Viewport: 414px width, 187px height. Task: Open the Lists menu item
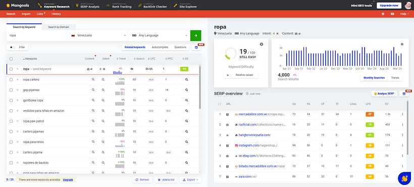click(41, 14)
